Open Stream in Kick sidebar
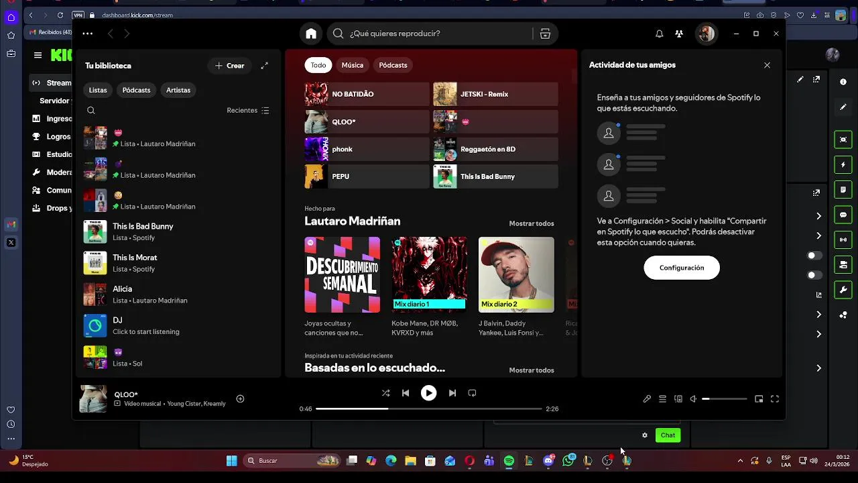Viewport: 858px width, 483px height. click(52, 83)
